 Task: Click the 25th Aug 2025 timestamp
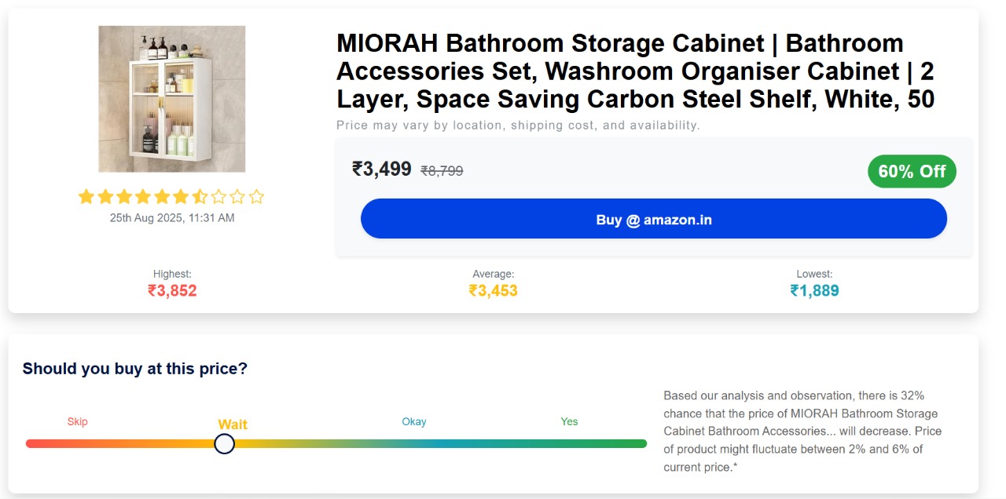tap(172, 218)
